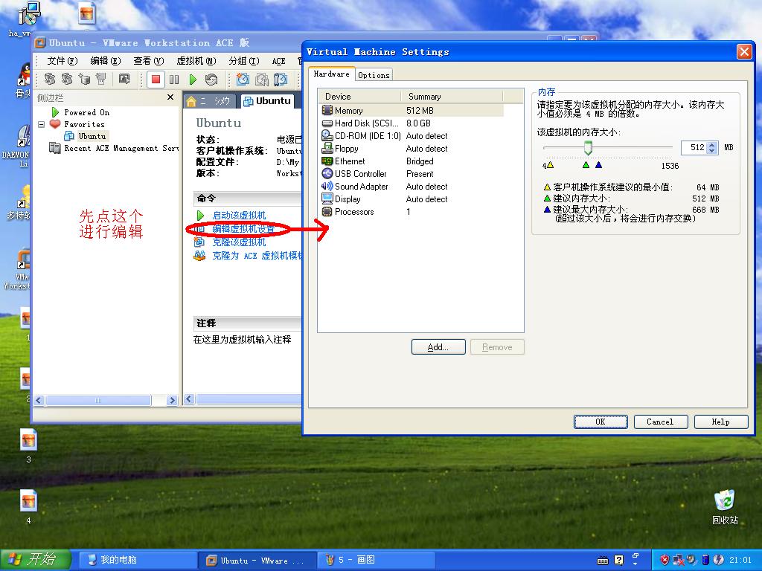This screenshot has width=762, height=571.
Task: Open the 查看(V) menu
Action: pos(149,61)
